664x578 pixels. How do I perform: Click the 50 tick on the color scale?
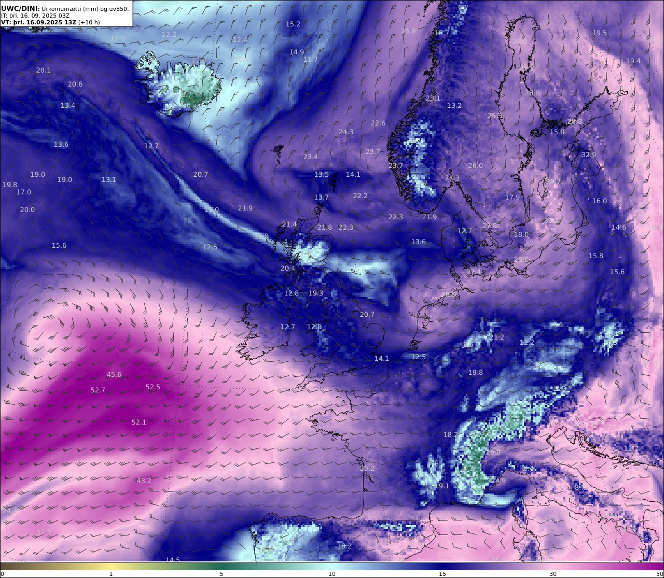[659, 573]
